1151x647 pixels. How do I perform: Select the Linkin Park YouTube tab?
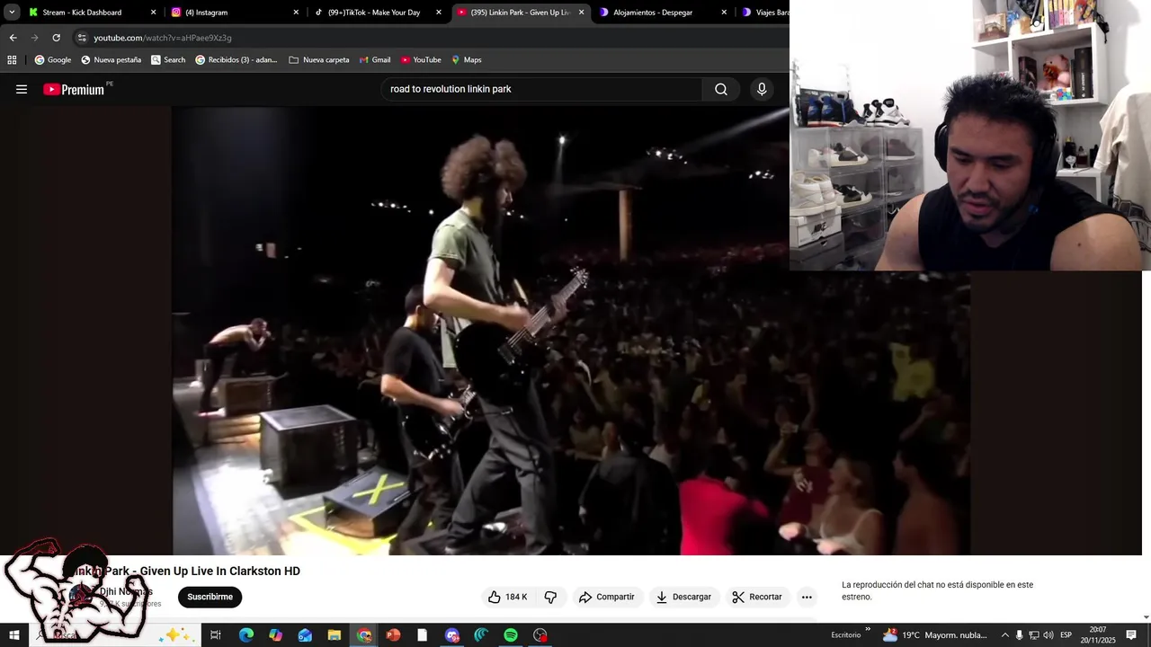[x=521, y=13]
